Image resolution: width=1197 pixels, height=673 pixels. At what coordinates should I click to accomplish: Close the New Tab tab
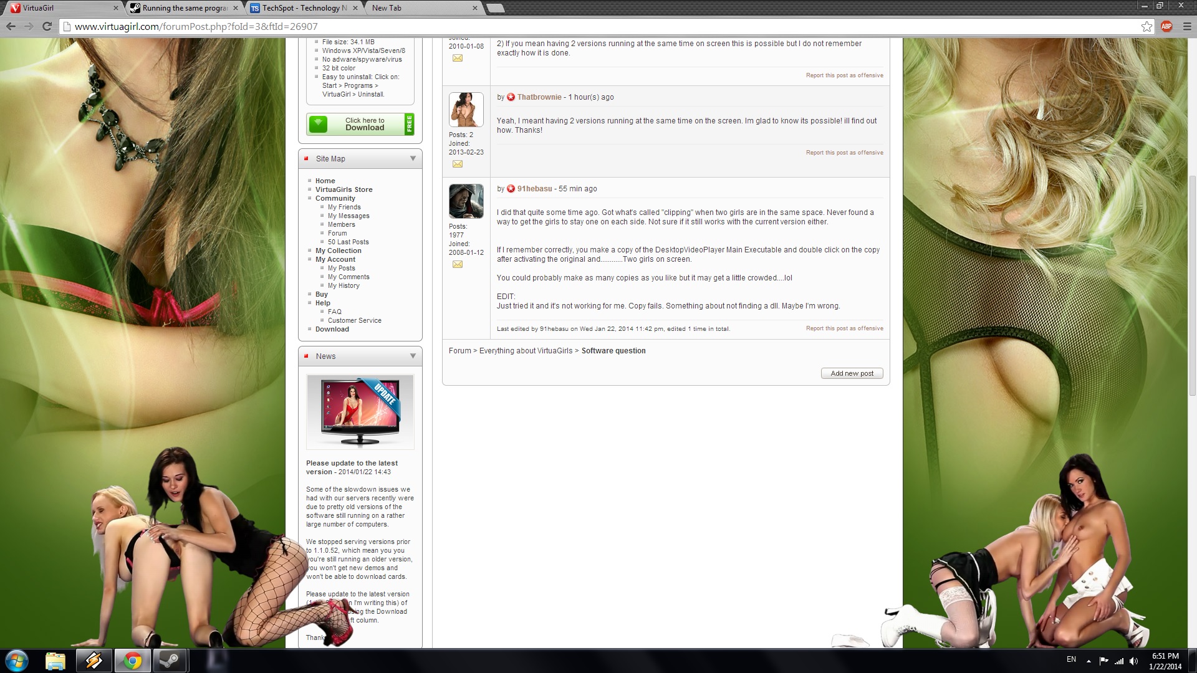coord(475,8)
